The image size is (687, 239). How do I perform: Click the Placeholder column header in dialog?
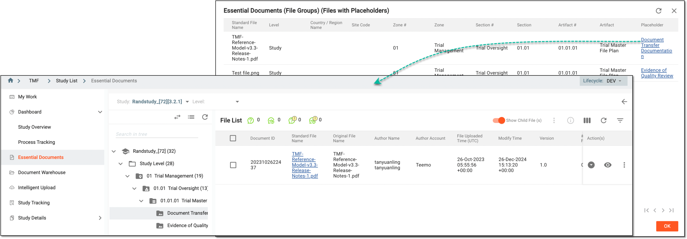click(x=652, y=25)
